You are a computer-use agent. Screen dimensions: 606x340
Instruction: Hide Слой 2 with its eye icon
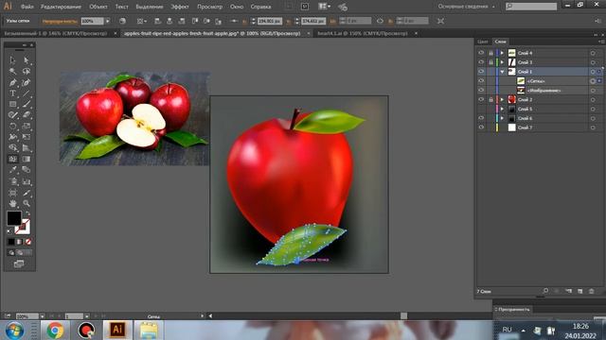coord(481,99)
